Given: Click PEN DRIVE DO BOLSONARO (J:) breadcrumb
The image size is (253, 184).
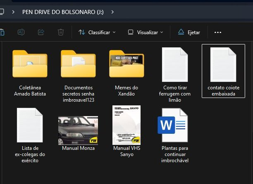Looking at the screenshot, I should pos(63,12).
